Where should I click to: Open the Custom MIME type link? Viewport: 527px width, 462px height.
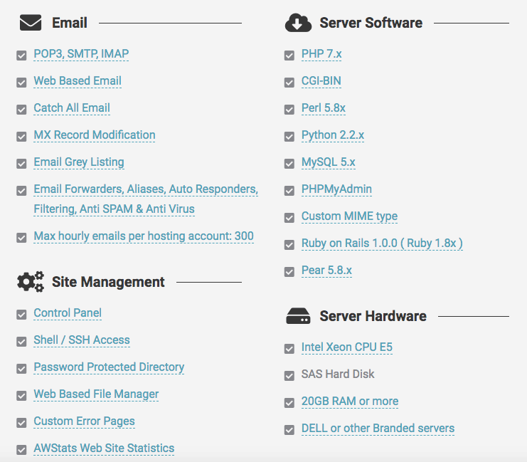coord(349,216)
